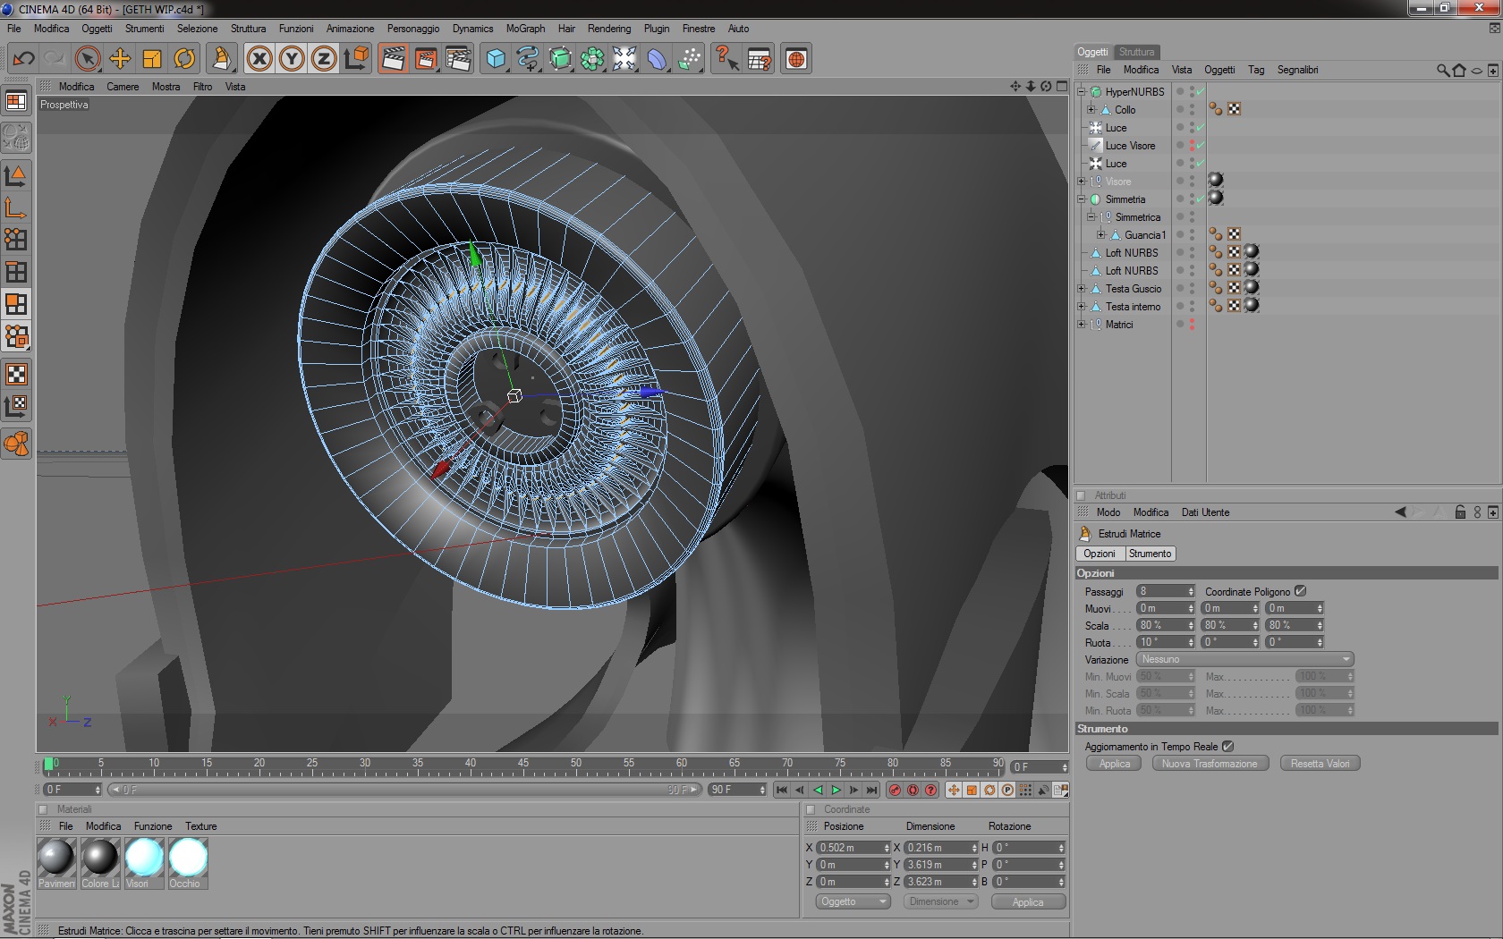Toggle X axis lock icon
Screen dimensions: 1503x939
click(x=259, y=59)
